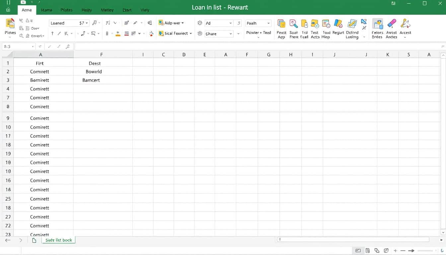Image resolution: width=446 pixels, height=255 pixels.
Task: Click the Test Acts ribbon icon
Action: pos(315,24)
